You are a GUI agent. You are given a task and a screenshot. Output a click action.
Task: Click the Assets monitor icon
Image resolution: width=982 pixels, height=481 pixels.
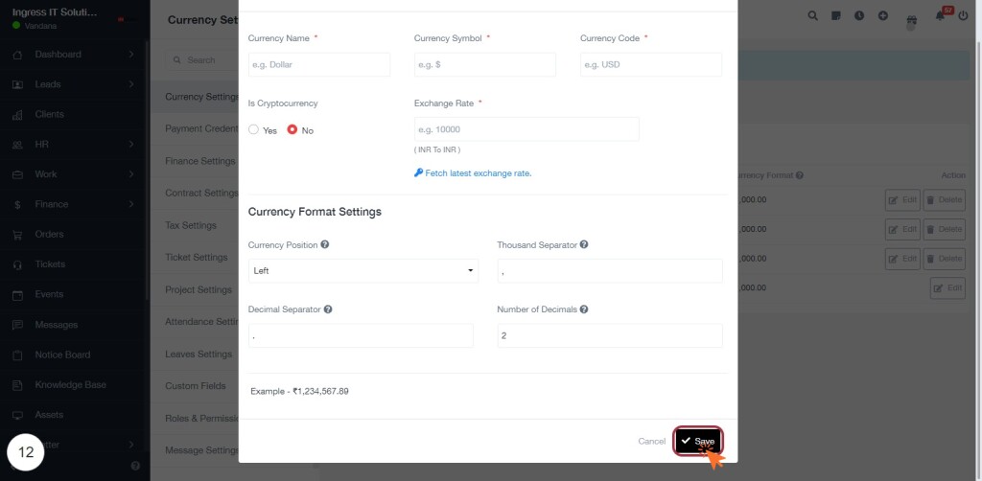point(17,415)
